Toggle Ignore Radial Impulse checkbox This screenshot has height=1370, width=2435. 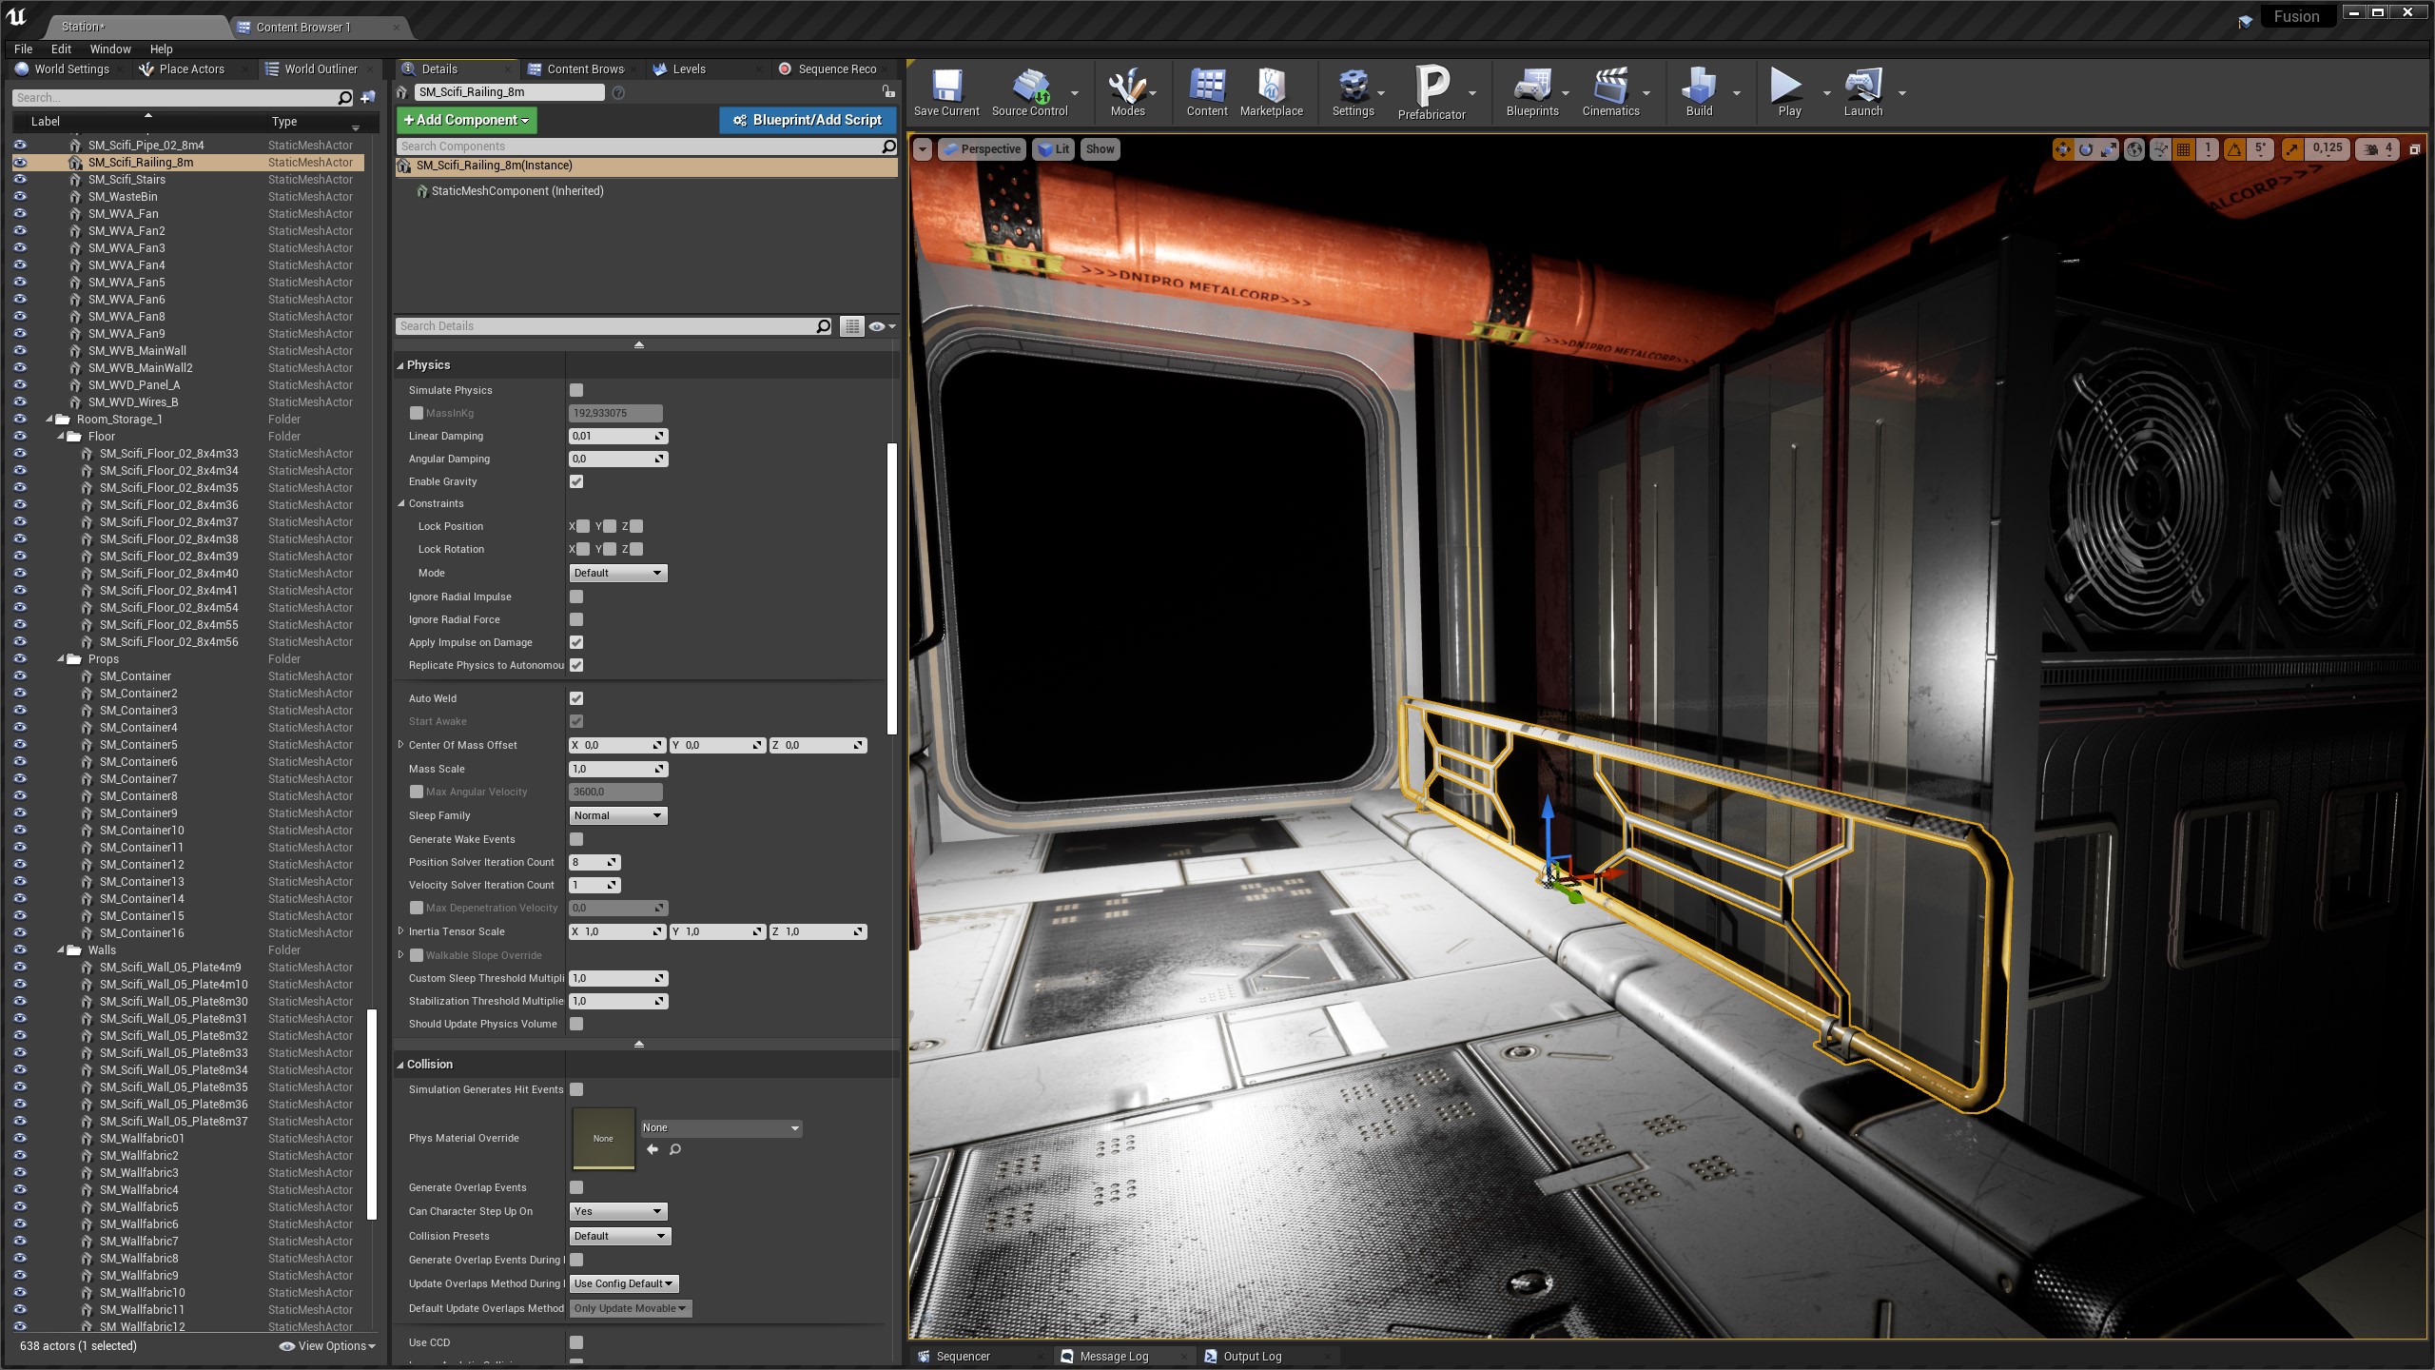(x=576, y=597)
